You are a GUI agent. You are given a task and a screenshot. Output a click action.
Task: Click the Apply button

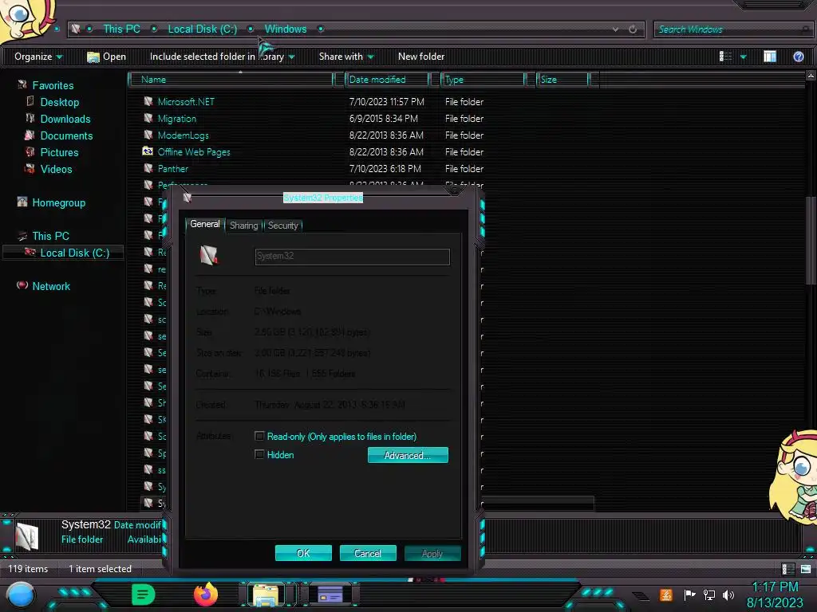(432, 553)
